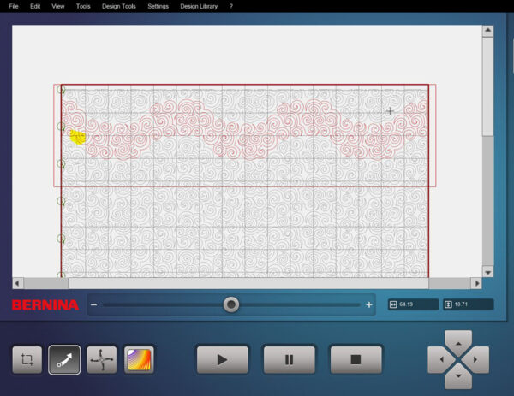This screenshot has width=514, height=396.
Task: Move up with the directional pad
Action: 458,343
